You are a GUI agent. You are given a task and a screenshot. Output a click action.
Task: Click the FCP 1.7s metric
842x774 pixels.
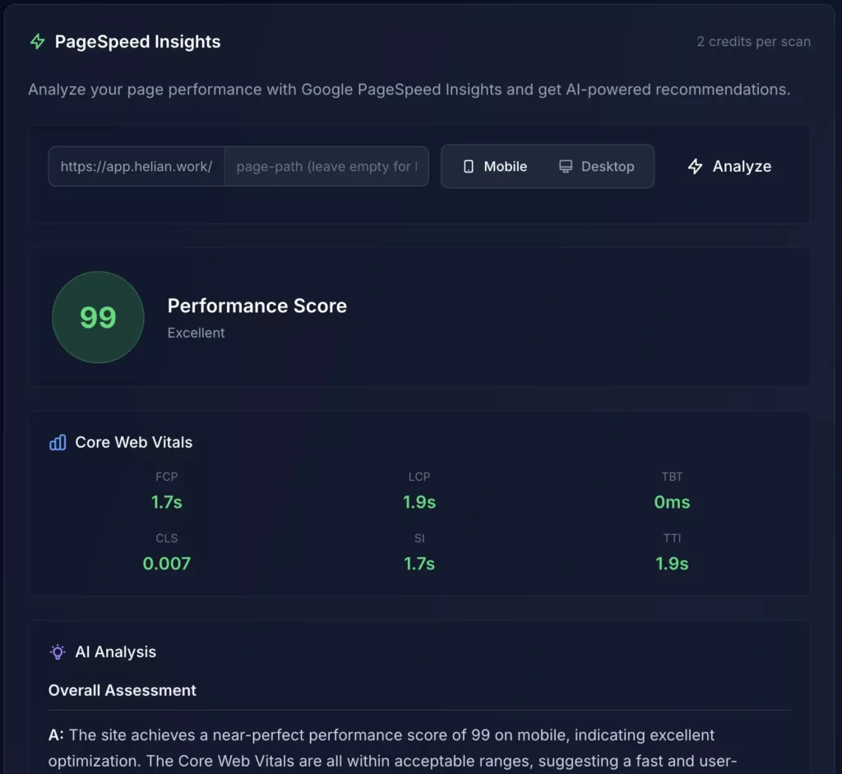click(166, 502)
